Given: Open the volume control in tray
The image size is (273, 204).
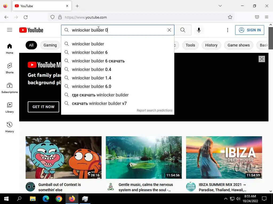Looking at the screenshot, I should (x=238, y=199).
